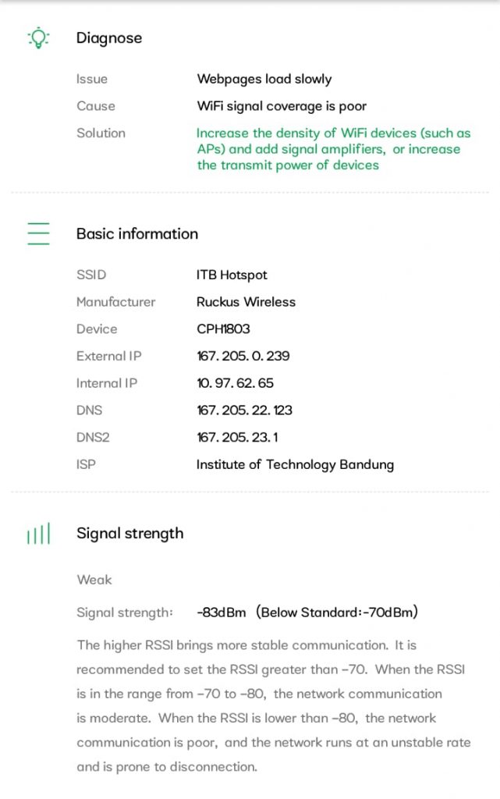Viewport: 500px width, 799px height.
Task: Tap the manufacturer Ruckus Wireless
Action: pos(246,302)
